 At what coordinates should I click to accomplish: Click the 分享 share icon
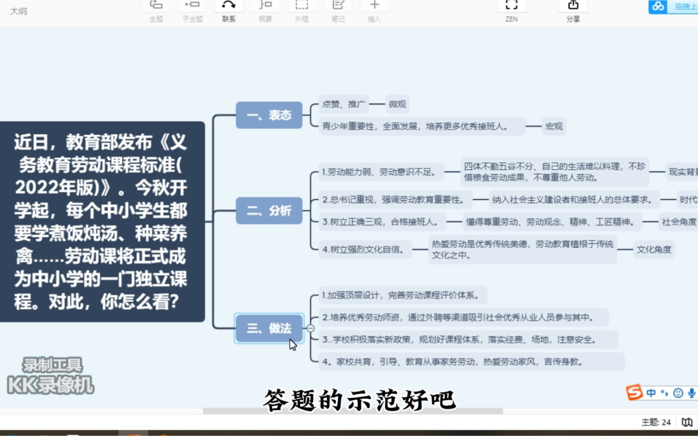point(573,11)
